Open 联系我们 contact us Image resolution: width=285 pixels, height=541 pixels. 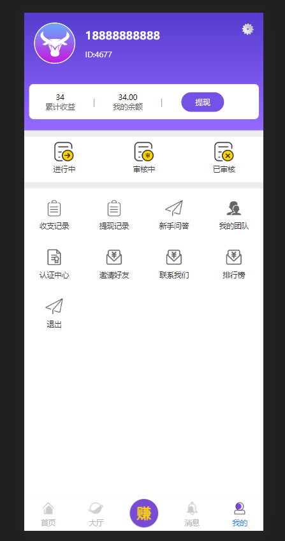[174, 264]
